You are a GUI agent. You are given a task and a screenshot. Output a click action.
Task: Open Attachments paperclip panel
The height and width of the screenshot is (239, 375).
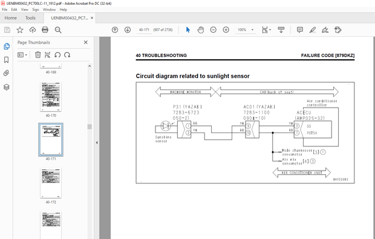7,73
